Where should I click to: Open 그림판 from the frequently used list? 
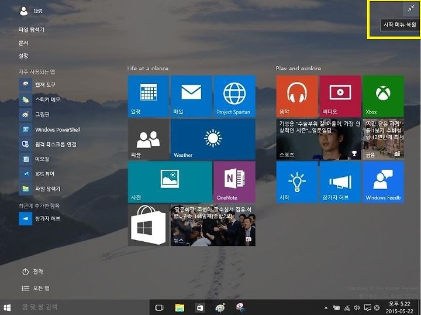click(34, 115)
